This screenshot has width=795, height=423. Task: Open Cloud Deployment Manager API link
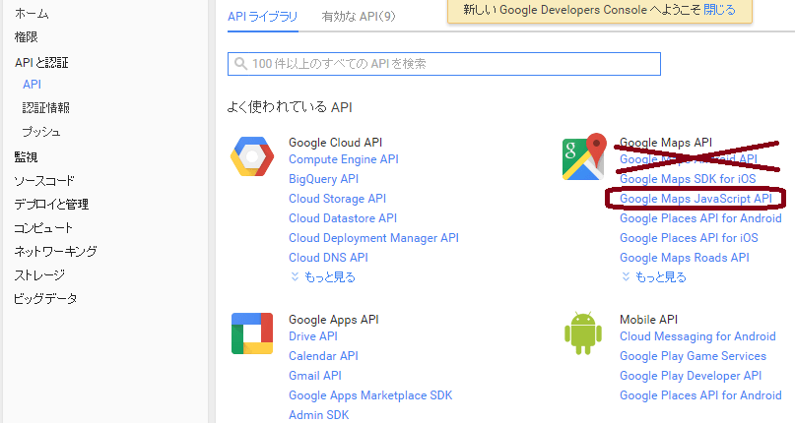pyautogui.click(x=373, y=238)
